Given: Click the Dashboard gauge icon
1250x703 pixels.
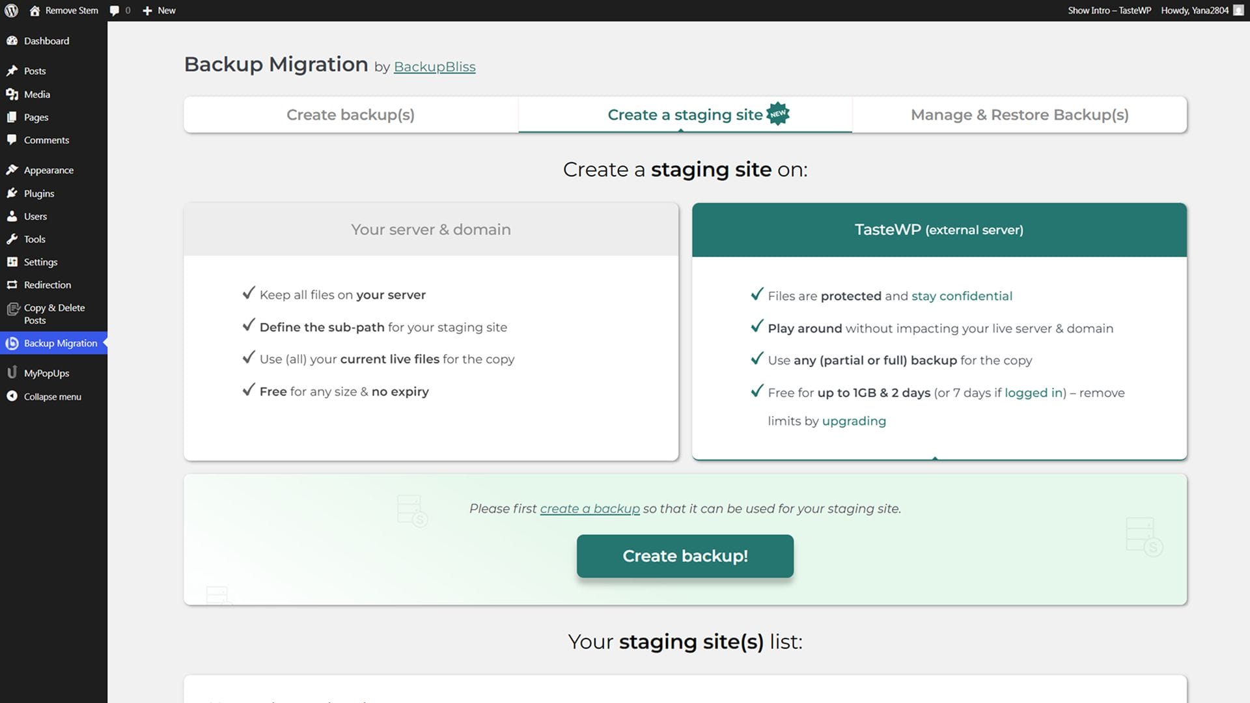Looking at the screenshot, I should (12, 40).
